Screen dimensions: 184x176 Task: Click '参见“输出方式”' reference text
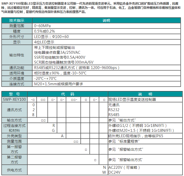pyautogui.click(x=122, y=120)
